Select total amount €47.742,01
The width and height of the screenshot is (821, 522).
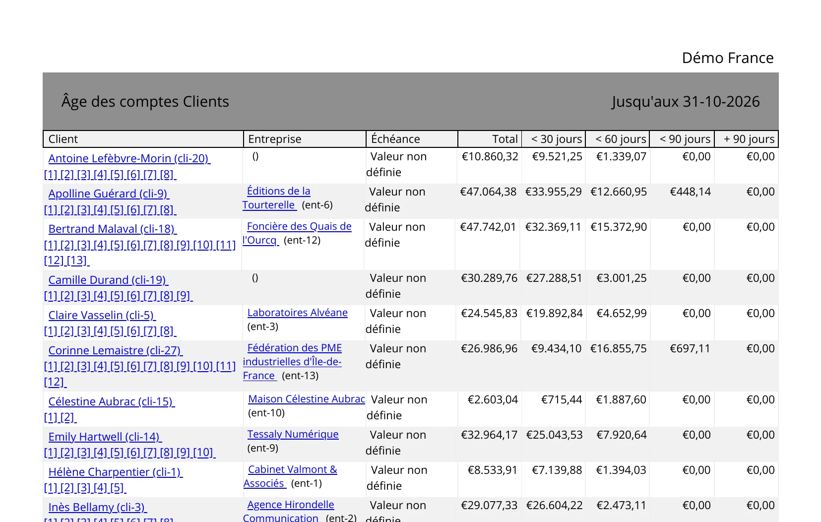pos(488,227)
